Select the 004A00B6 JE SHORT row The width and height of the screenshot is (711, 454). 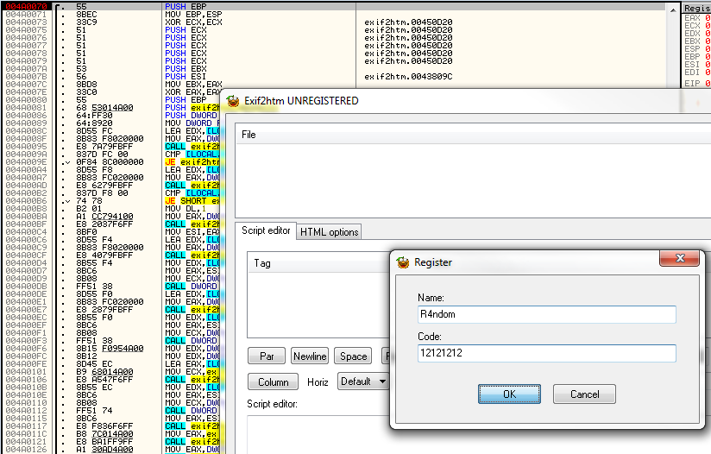(x=111, y=201)
